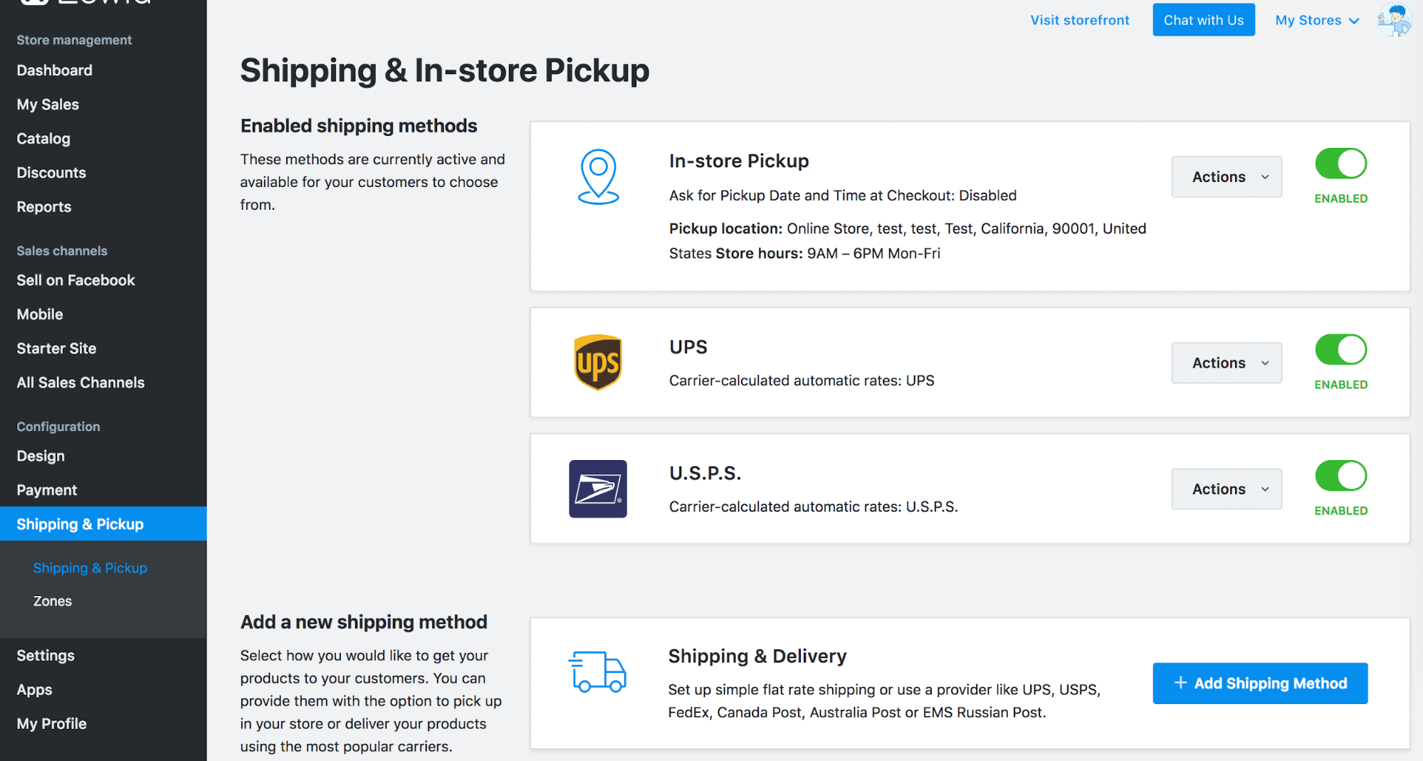The height and width of the screenshot is (761, 1423).
Task: Follow the Visit storefront link
Action: (1080, 21)
